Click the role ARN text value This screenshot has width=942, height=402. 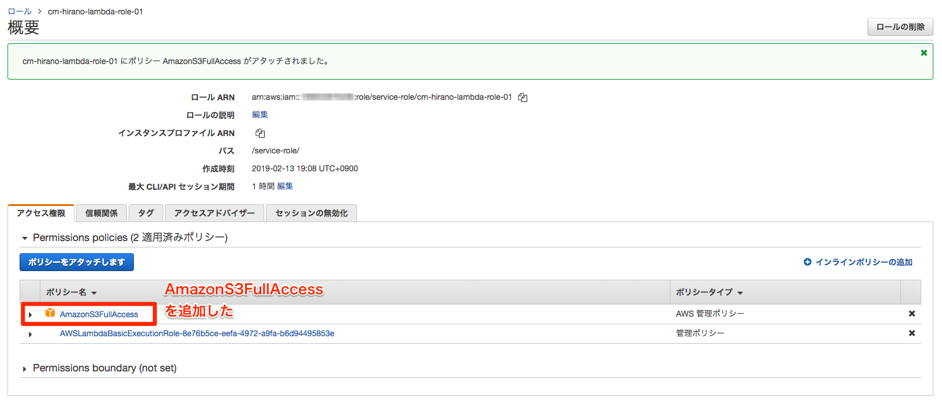382,97
